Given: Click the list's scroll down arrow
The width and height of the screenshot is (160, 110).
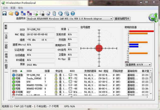Looking at the screenshot, I should point(151,93).
